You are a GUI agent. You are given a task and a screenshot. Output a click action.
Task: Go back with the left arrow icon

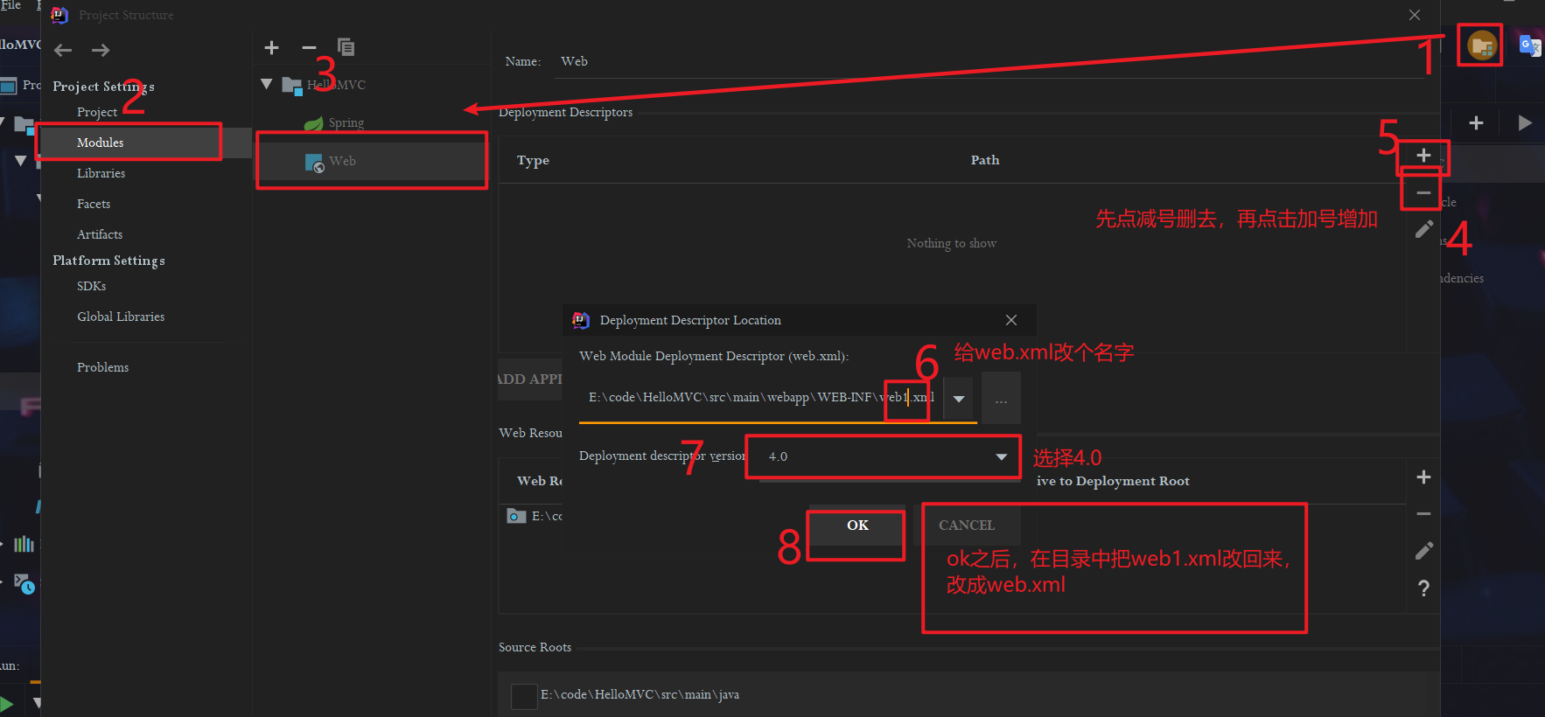pyautogui.click(x=63, y=50)
